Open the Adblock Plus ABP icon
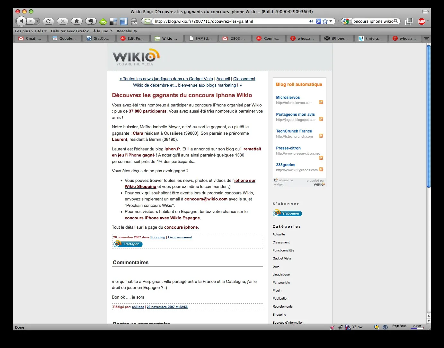This screenshot has width=444, height=348. click(x=422, y=21)
